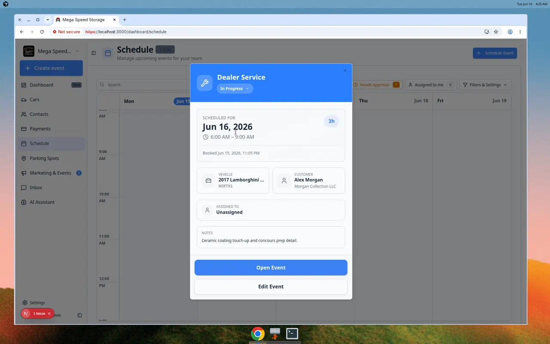Click the Mon column header
This screenshot has width=550, height=344.
(x=158, y=101)
